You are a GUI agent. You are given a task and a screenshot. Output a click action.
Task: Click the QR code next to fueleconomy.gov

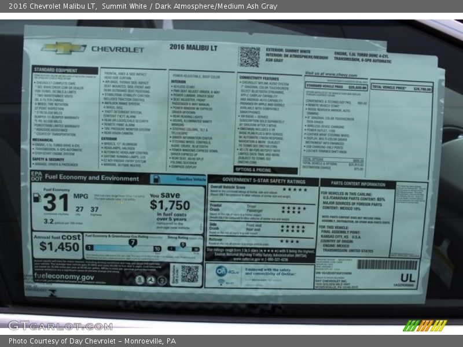[x=190, y=274]
